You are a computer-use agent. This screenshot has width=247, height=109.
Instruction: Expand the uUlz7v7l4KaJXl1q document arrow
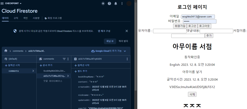(68, 76)
